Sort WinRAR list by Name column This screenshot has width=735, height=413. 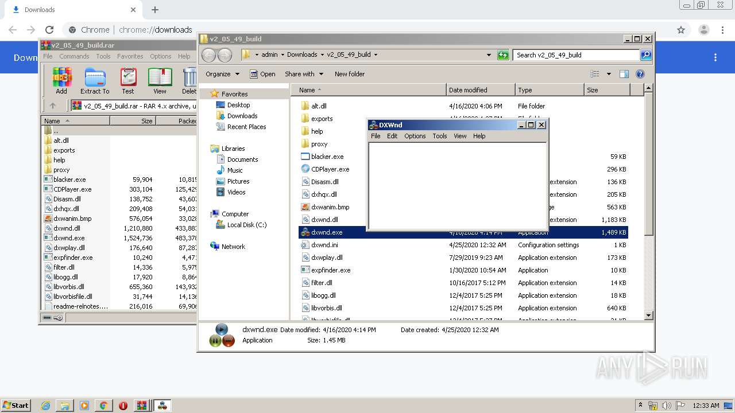[x=76, y=121]
